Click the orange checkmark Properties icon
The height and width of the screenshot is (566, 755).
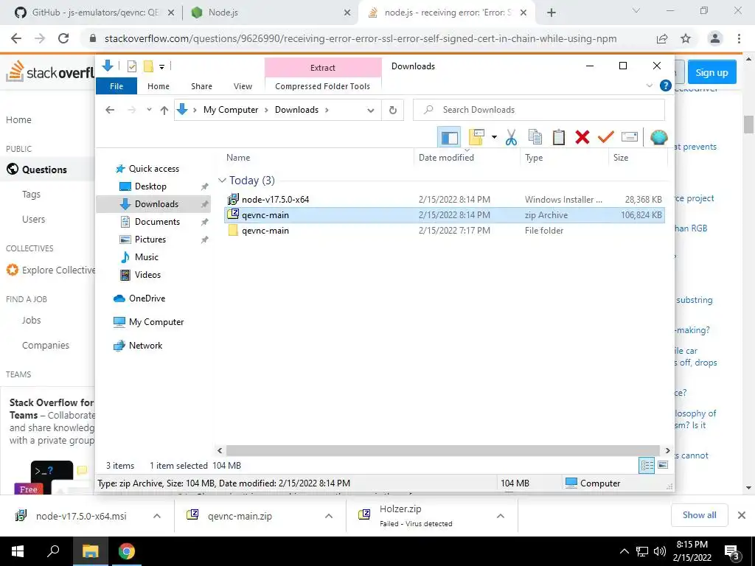pyautogui.click(x=606, y=137)
